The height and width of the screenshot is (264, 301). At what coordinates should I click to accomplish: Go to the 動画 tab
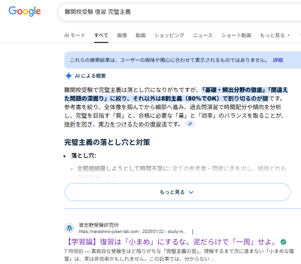point(140,35)
